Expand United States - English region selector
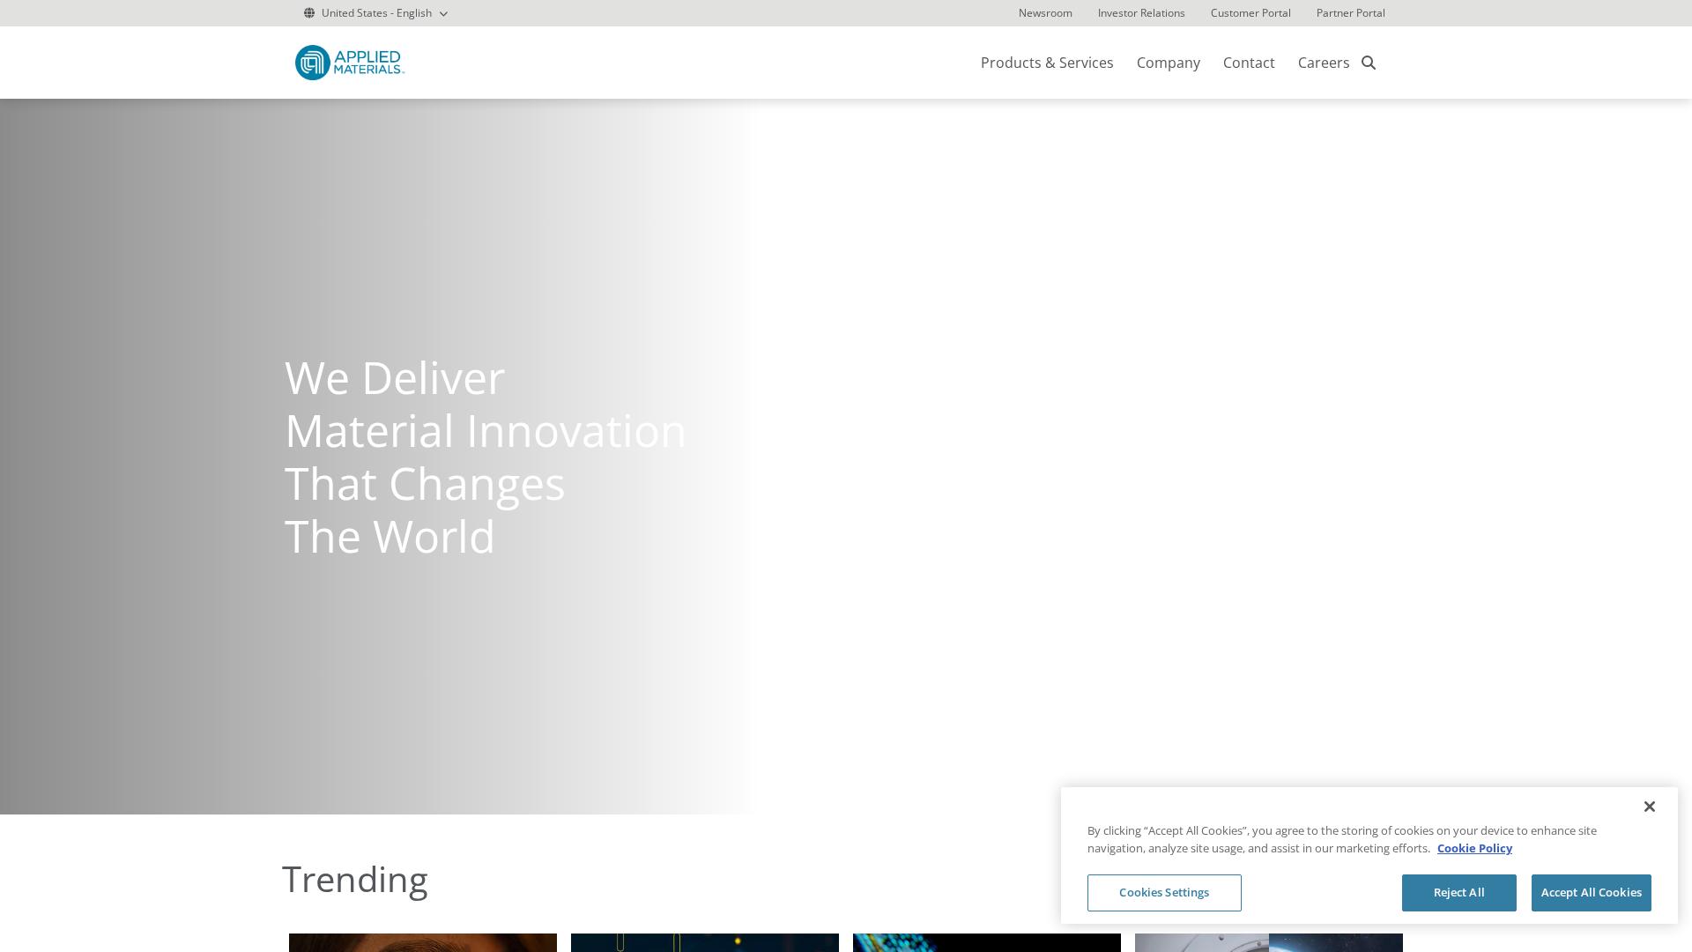Image resolution: width=1692 pixels, height=952 pixels. click(376, 13)
